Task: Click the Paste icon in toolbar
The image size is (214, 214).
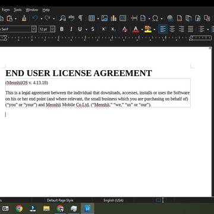Action: pyautogui.click(x=10, y=18)
